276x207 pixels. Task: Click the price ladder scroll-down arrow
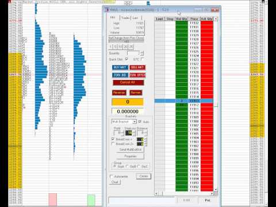[216, 190]
